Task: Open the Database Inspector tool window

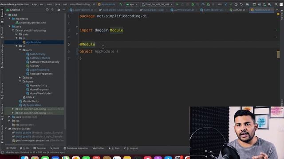Action: point(76,148)
